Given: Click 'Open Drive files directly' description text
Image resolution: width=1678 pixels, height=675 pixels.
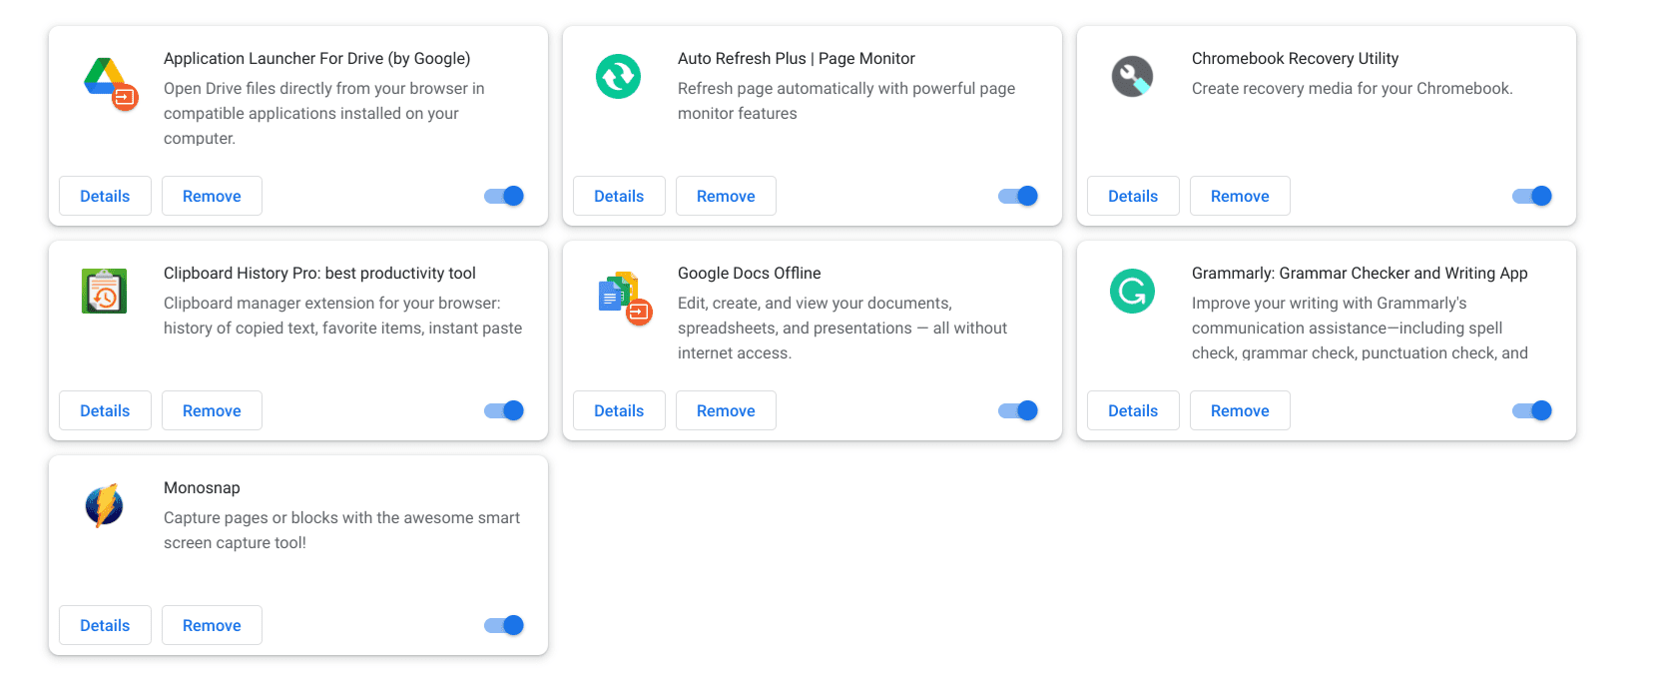Looking at the screenshot, I should [x=323, y=114].
